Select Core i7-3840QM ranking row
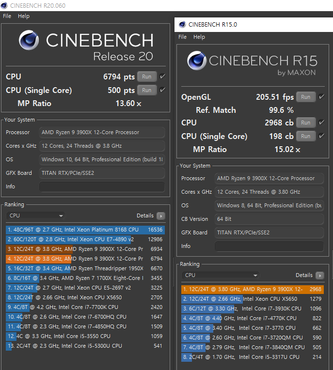The height and width of the screenshot is (370, 333). click(253, 347)
